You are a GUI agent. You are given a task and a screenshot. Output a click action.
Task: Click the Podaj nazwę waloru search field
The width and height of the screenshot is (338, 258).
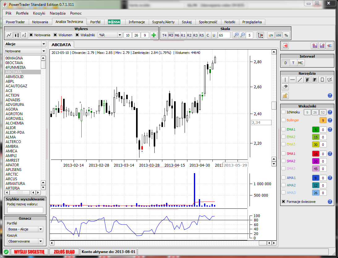pyautogui.click(x=25, y=210)
